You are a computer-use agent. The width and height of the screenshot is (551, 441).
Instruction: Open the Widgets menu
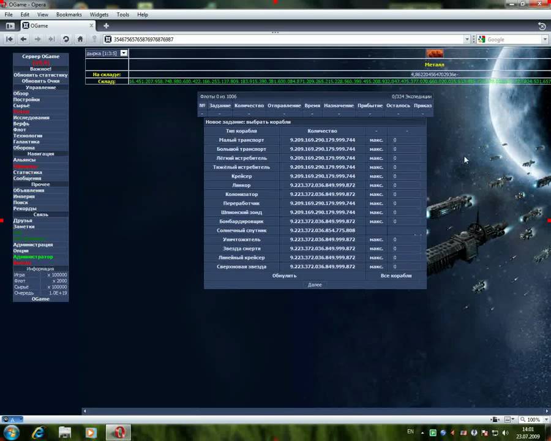[99, 15]
